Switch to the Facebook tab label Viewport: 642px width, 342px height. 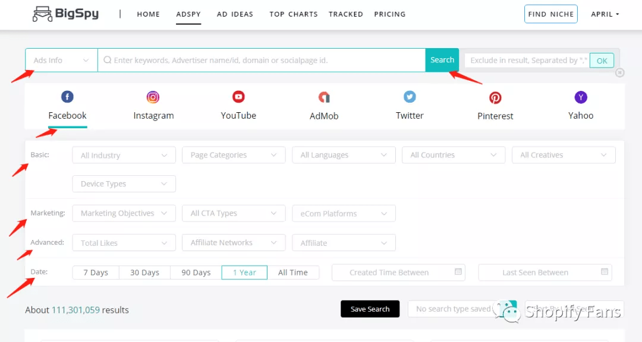(x=68, y=115)
